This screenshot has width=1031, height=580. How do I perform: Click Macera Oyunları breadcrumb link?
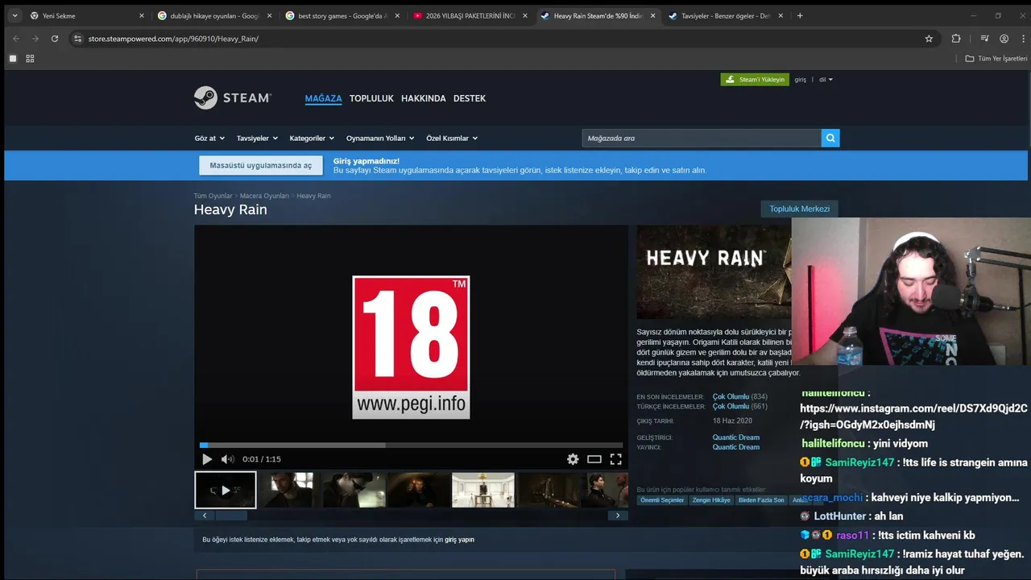click(264, 196)
